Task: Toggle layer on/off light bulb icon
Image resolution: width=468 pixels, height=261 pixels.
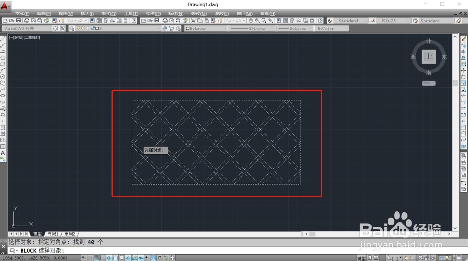Action: pos(79,29)
